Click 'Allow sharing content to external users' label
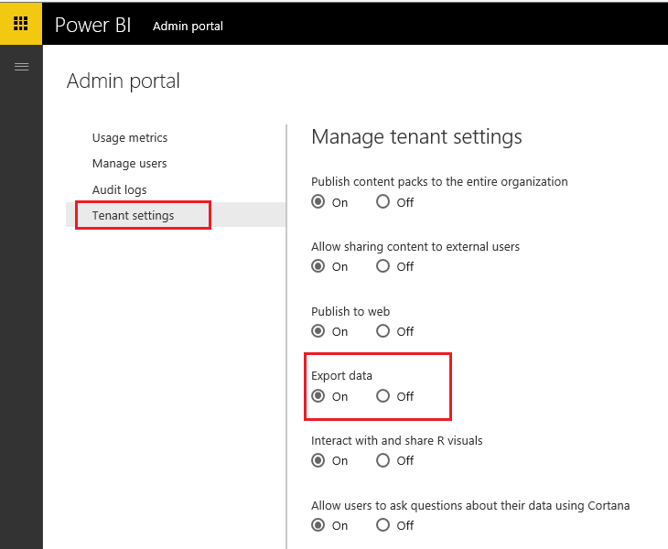Image resolution: width=668 pixels, height=549 pixels. (415, 247)
